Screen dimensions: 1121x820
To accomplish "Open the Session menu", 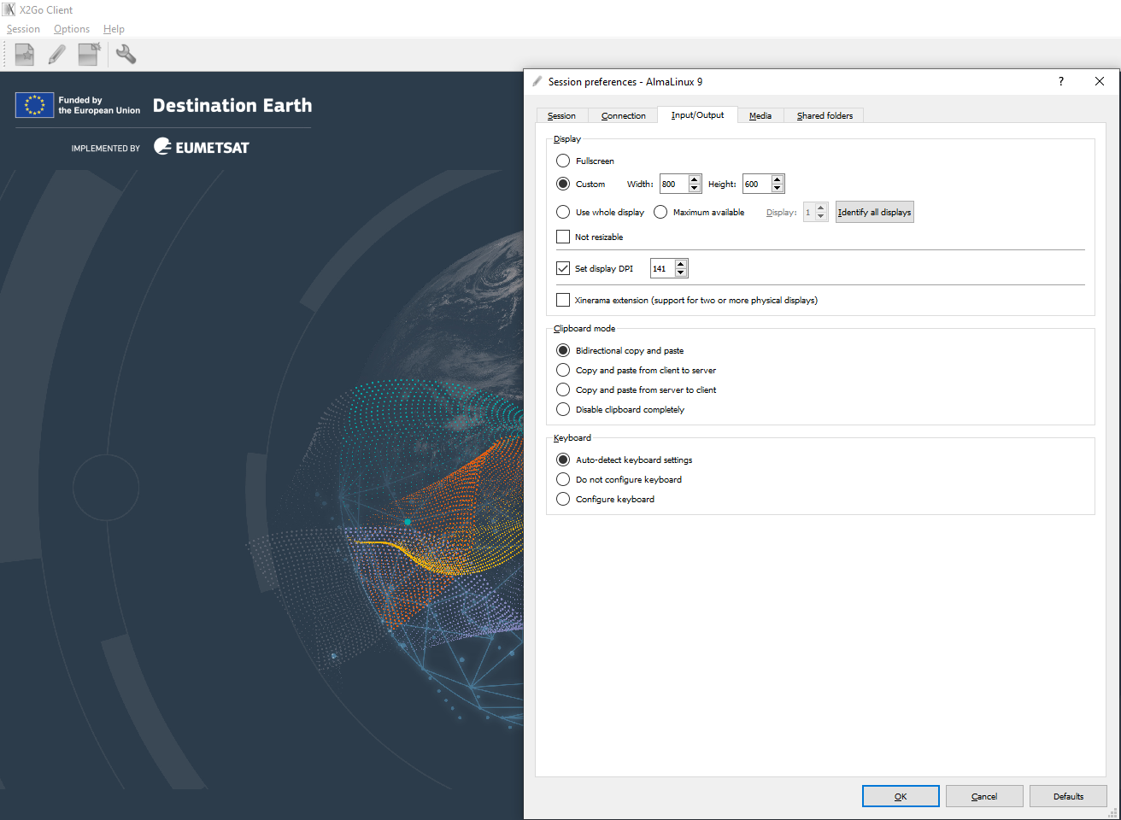I will (23, 29).
